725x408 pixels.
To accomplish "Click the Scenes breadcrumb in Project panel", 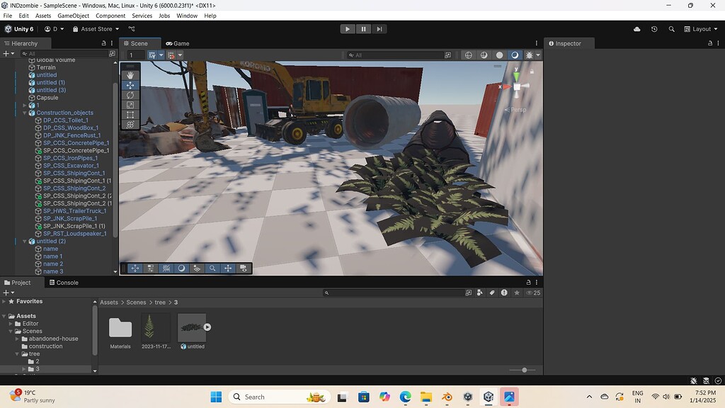I will click(135, 302).
